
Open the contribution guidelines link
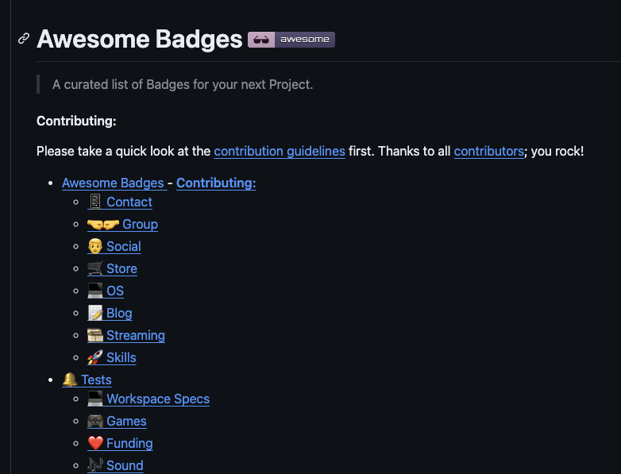click(x=280, y=152)
